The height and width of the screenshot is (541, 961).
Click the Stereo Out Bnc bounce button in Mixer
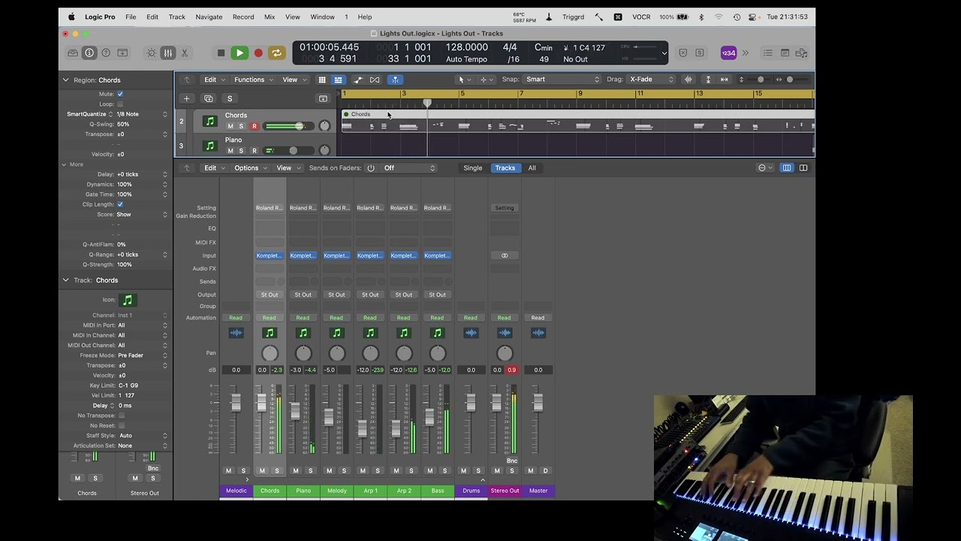pyautogui.click(x=512, y=461)
